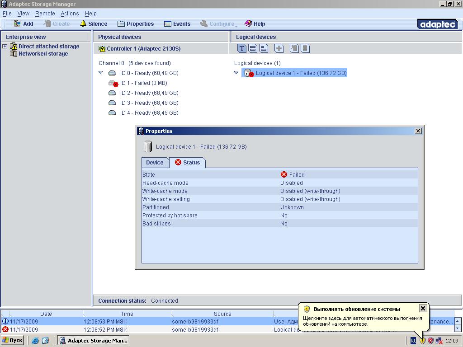Click the Windows update shield tray icon
463x347 pixels.
coord(422,341)
